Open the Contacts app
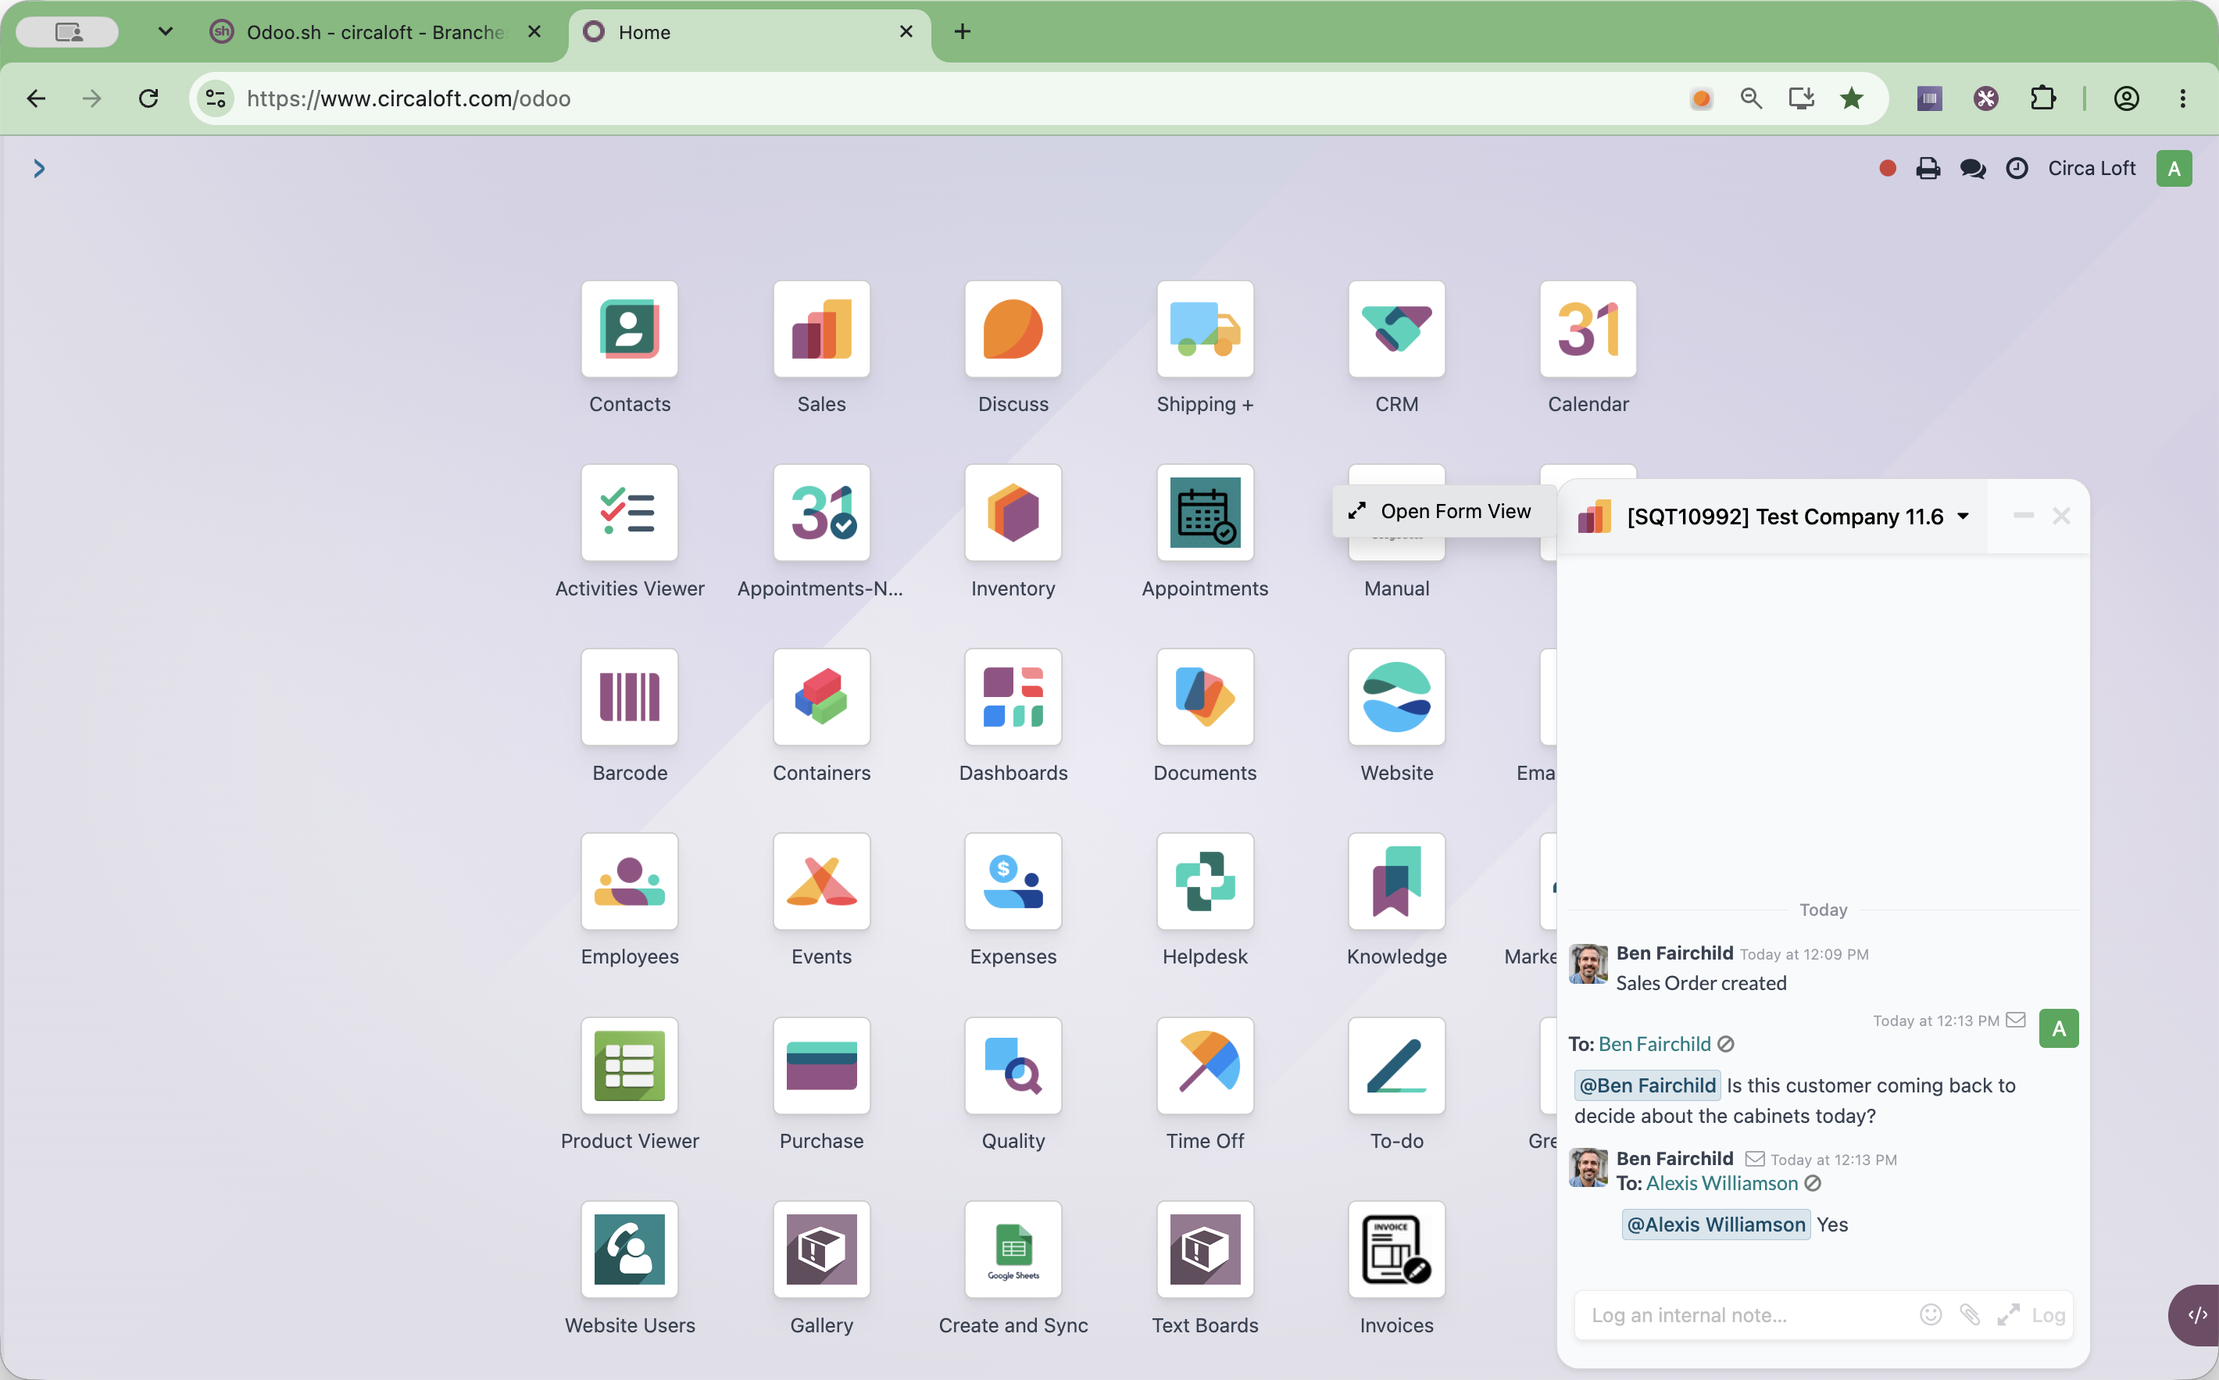Image resolution: width=2219 pixels, height=1380 pixels. (630, 328)
